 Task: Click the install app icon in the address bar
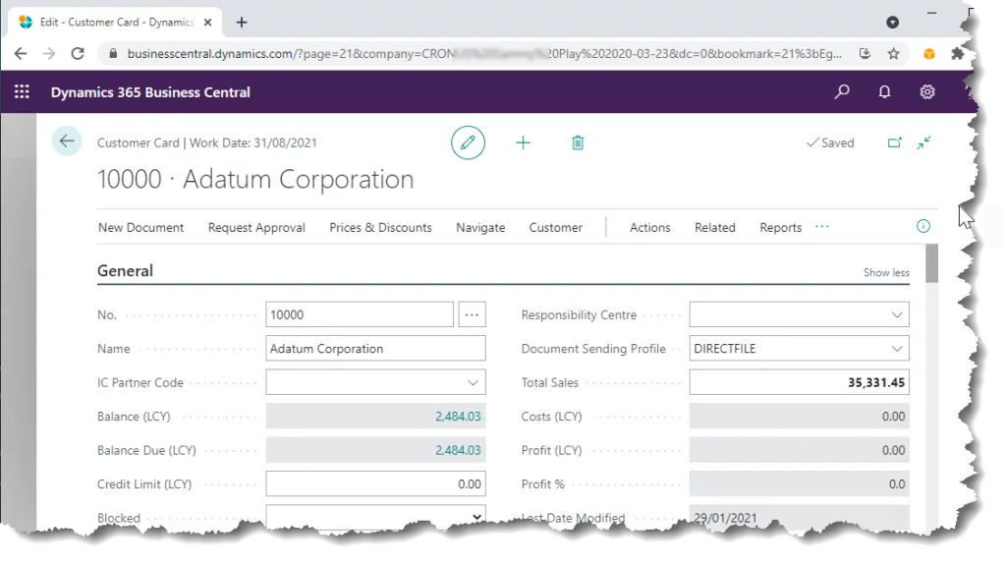(865, 54)
